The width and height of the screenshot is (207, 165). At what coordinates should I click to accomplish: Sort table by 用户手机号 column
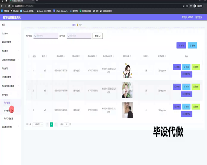(96, 56)
